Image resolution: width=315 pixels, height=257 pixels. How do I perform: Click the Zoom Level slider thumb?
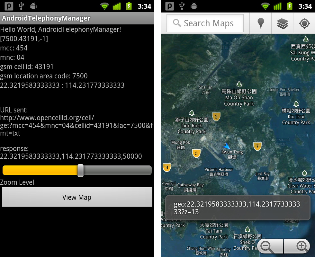(x=81, y=171)
